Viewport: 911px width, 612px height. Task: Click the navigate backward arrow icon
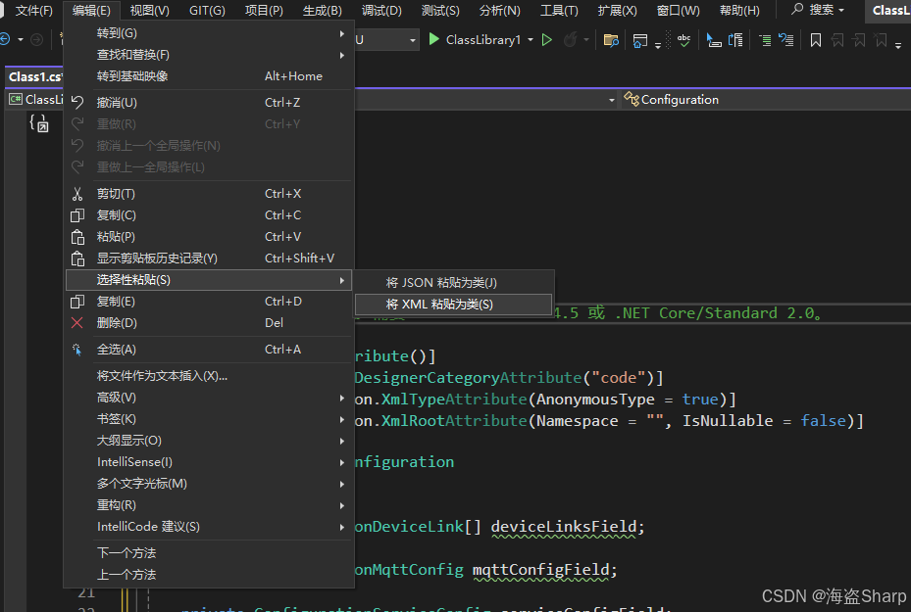5,40
